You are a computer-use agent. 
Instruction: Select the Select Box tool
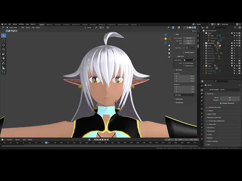tap(3, 36)
